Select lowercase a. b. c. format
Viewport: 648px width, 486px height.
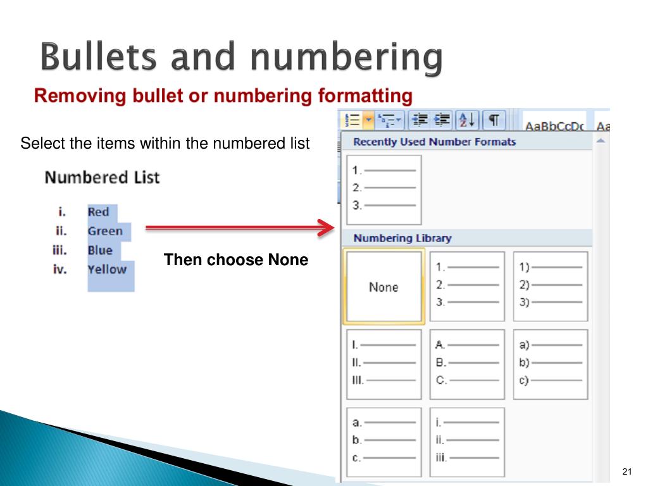click(x=384, y=442)
